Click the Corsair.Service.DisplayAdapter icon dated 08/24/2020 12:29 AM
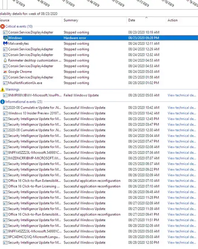 coord(5,49)
